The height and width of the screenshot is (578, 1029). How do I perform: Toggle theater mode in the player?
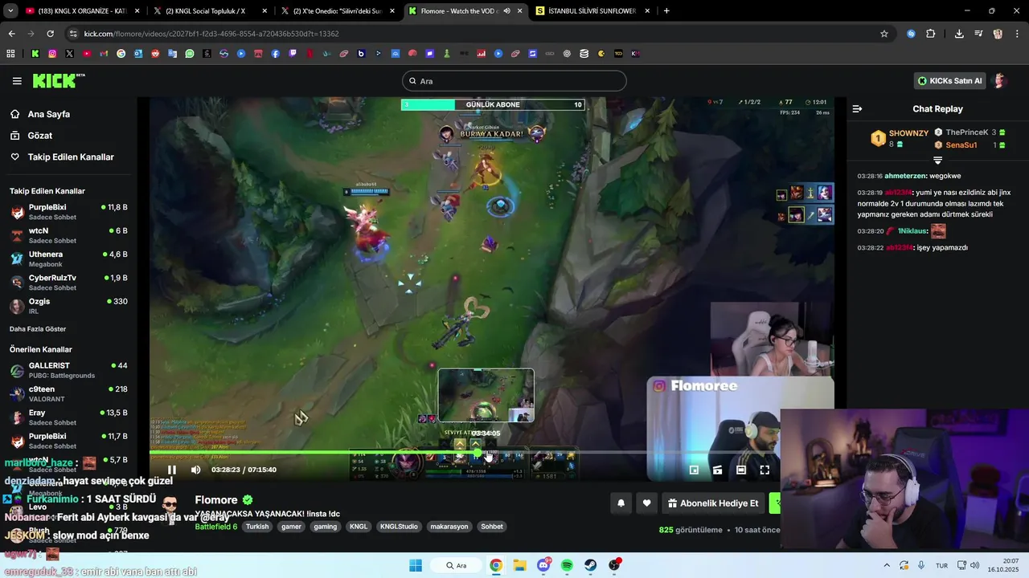[x=741, y=470]
